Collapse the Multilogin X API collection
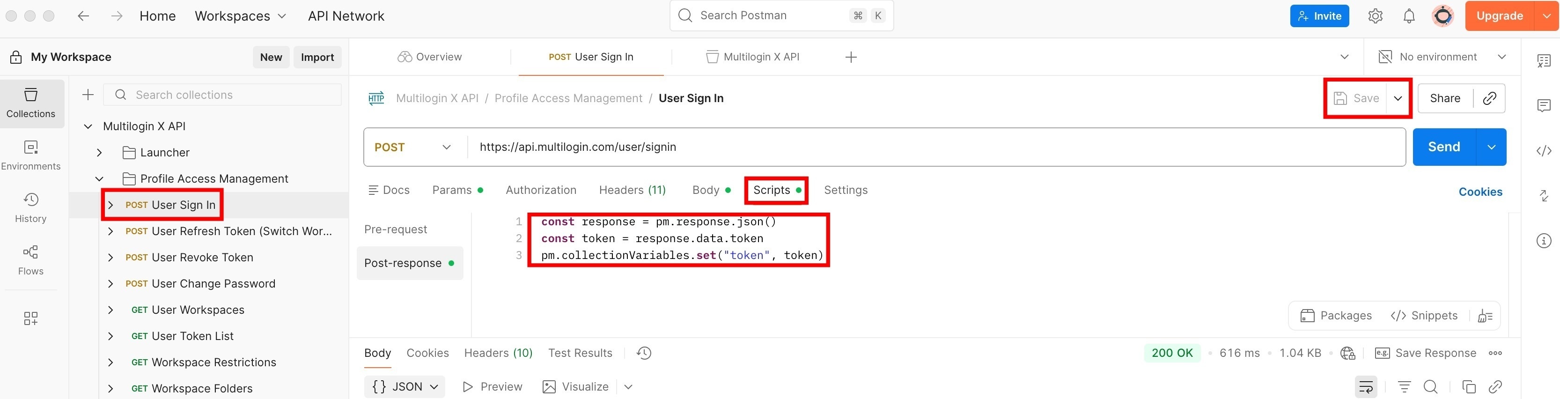Screen dimensions: 1560x399 (88, 126)
